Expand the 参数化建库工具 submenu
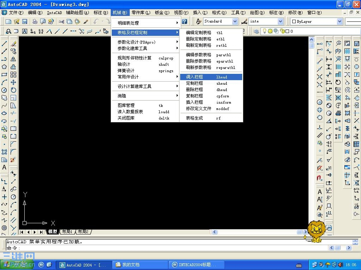This screenshot has width=361, height=270. point(145,49)
